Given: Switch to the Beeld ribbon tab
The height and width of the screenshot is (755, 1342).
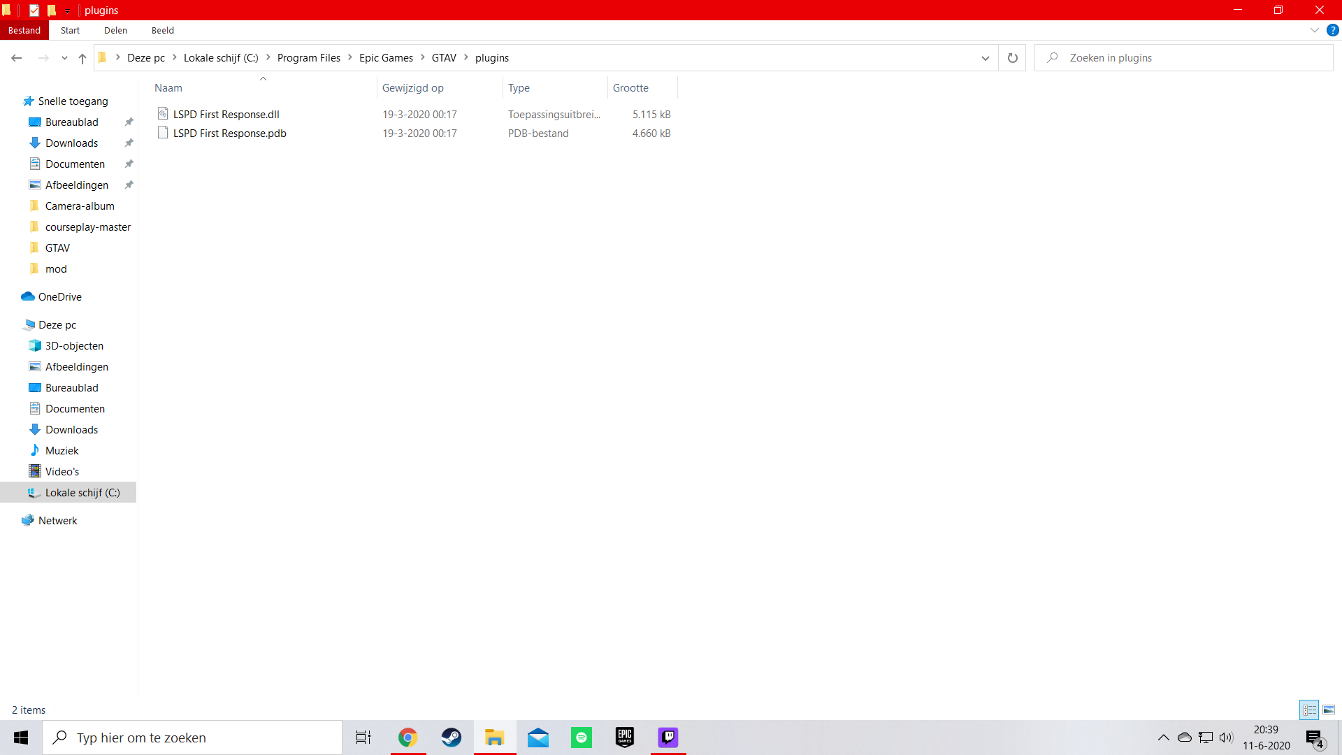Looking at the screenshot, I should [x=162, y=30].
